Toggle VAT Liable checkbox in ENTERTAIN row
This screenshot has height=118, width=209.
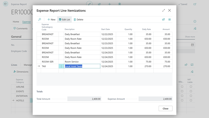(191, 96)
